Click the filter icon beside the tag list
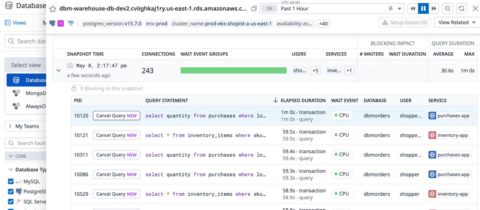The width and height of the screenshot is (480, 210). (71, 23)
